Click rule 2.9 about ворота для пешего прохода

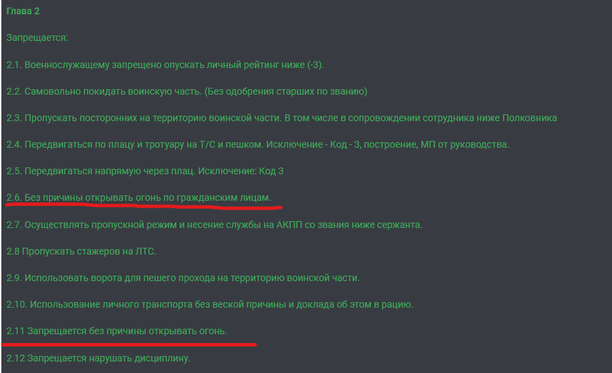(x=183, y=278)
